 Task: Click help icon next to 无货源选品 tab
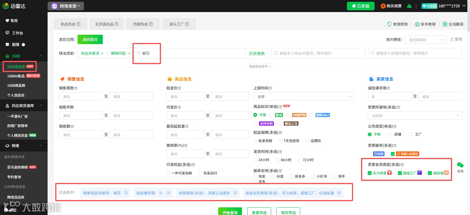click(116, 24)
